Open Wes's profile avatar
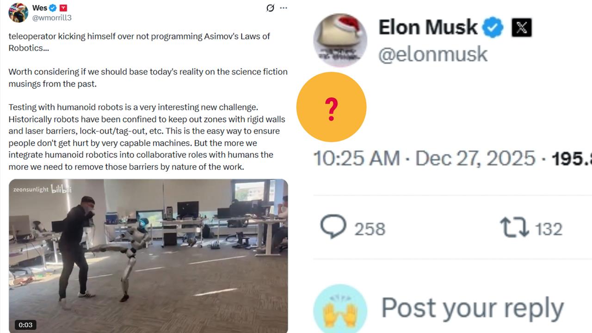 point(18,12)
